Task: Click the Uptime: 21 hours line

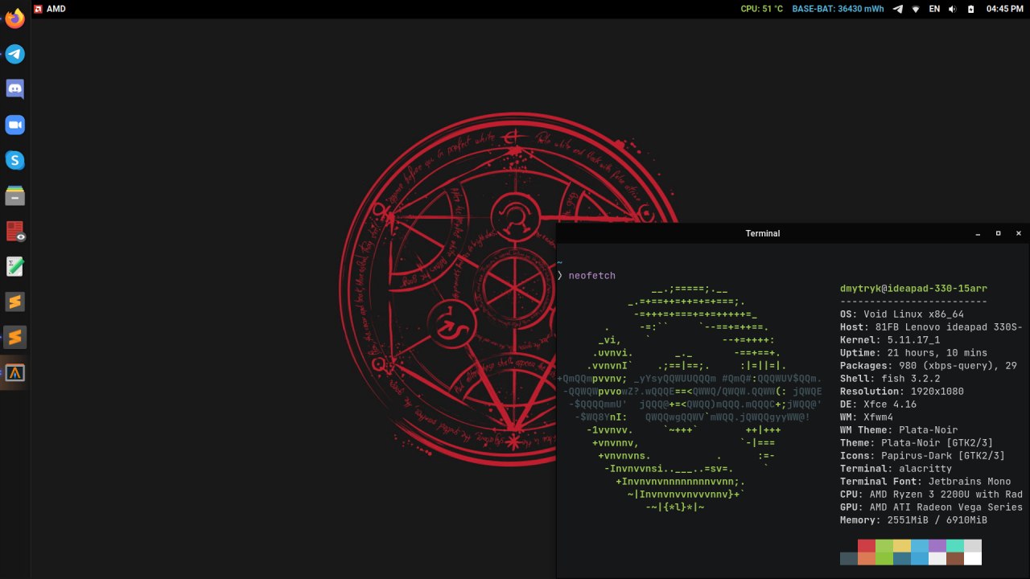Action: (x=913, y=353)
